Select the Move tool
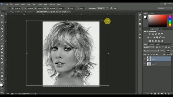 click(2, 16)
